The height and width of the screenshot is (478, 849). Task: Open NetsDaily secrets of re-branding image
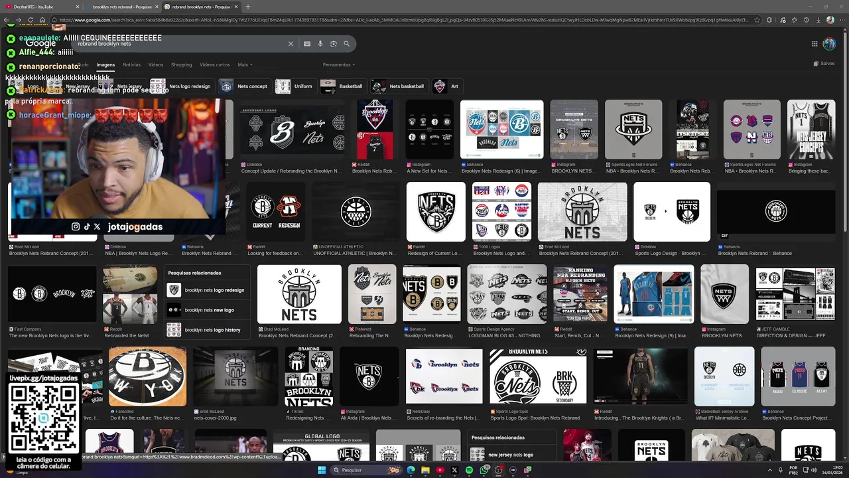[444, 376]
